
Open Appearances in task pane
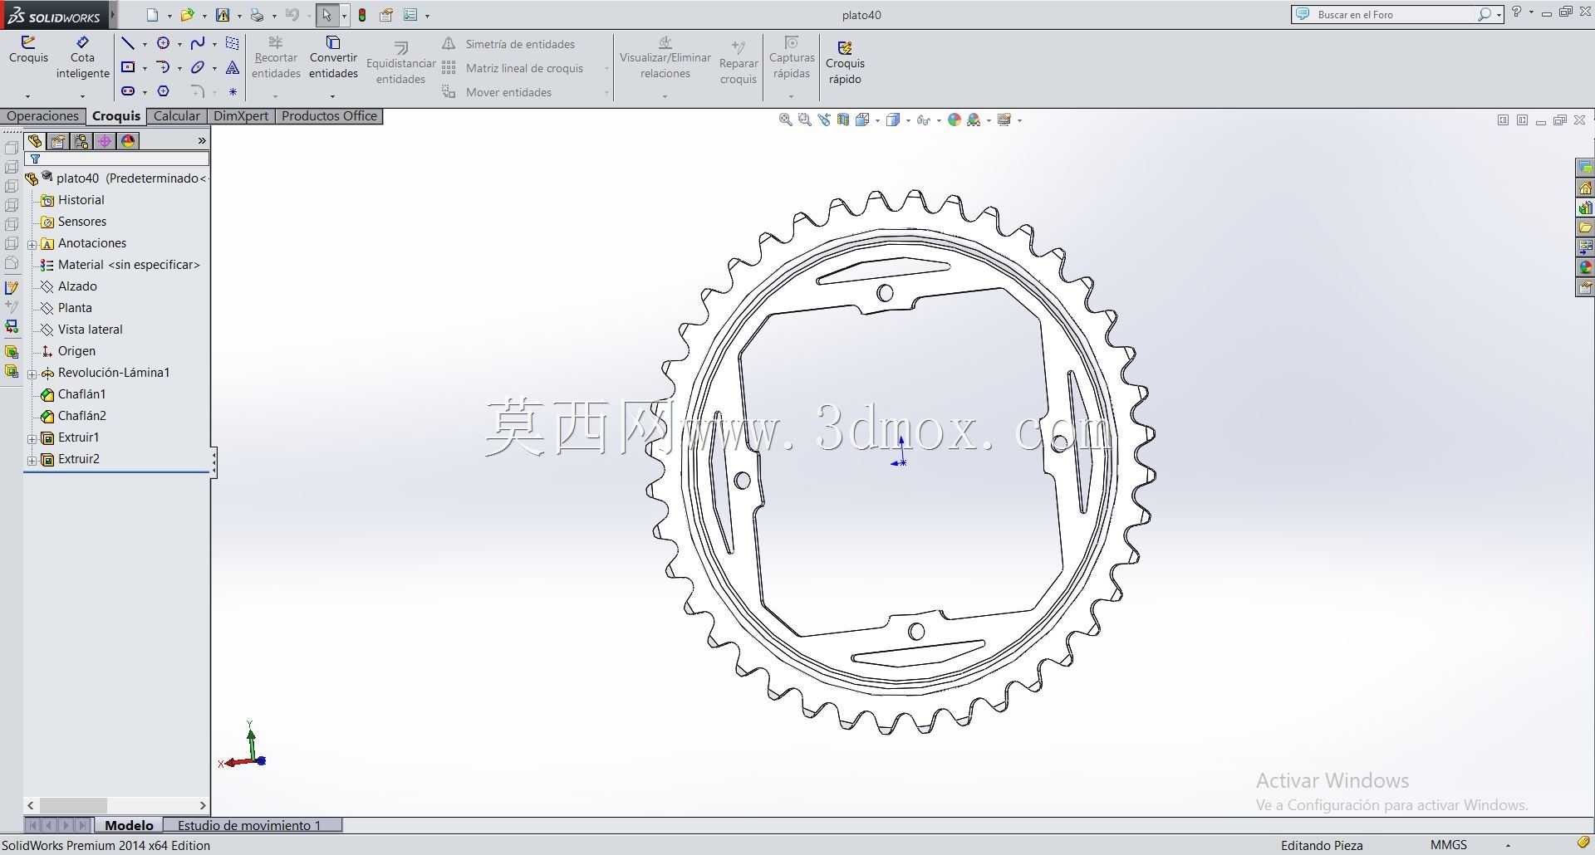[x=1585, y=267]
